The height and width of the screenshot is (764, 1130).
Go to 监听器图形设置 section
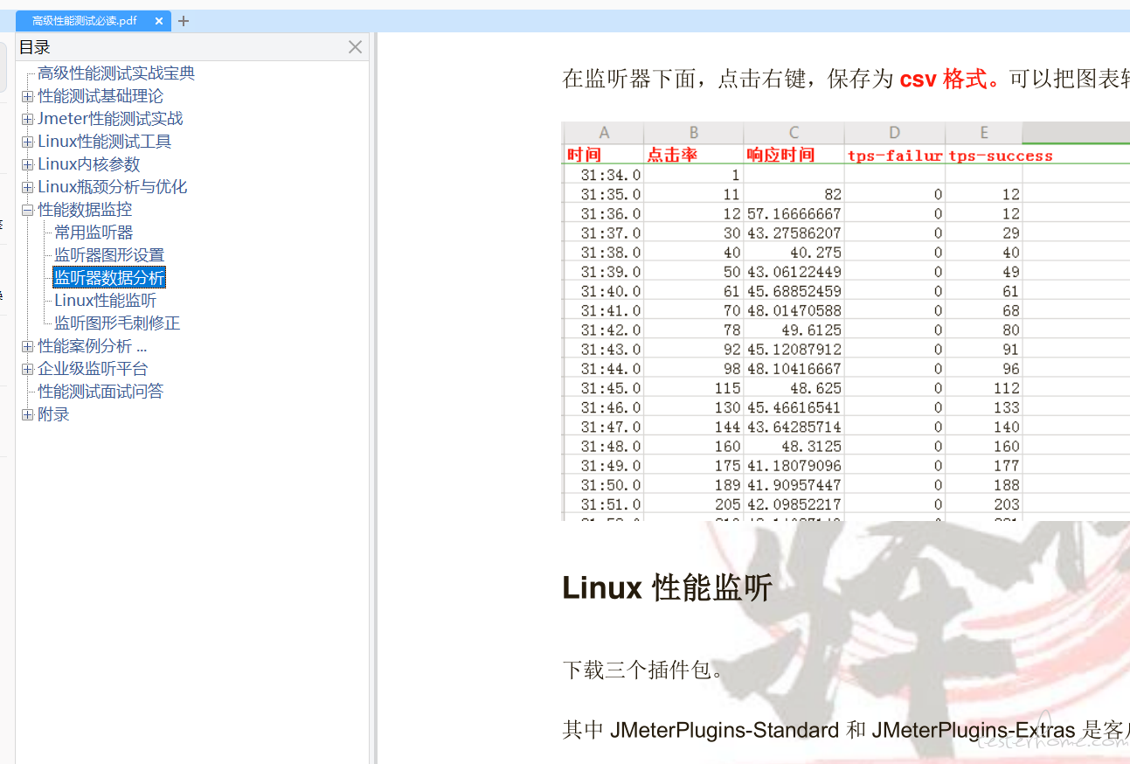click(109, 255)
